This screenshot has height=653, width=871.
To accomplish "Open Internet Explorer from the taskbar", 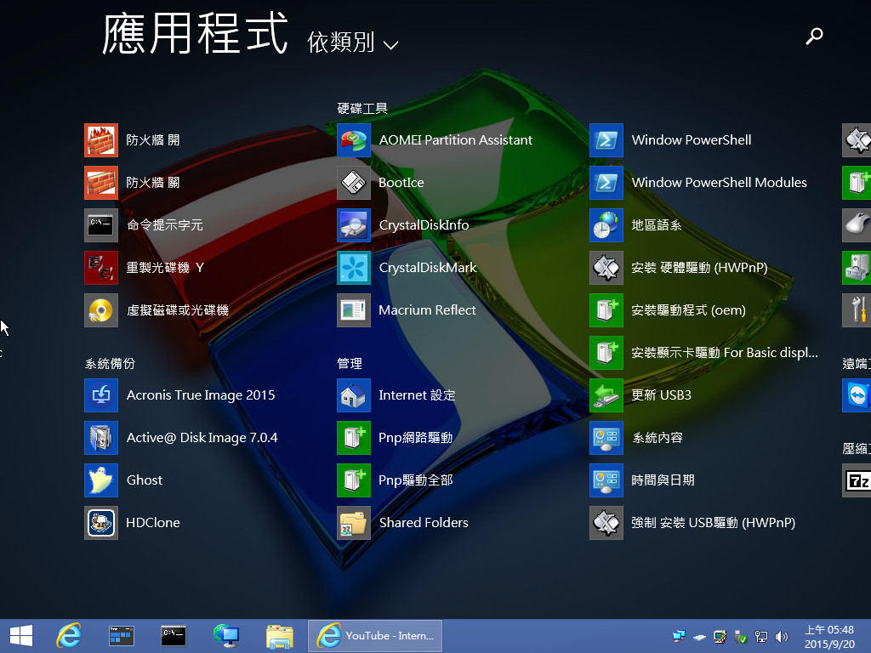I will click(x=69, y=636).
